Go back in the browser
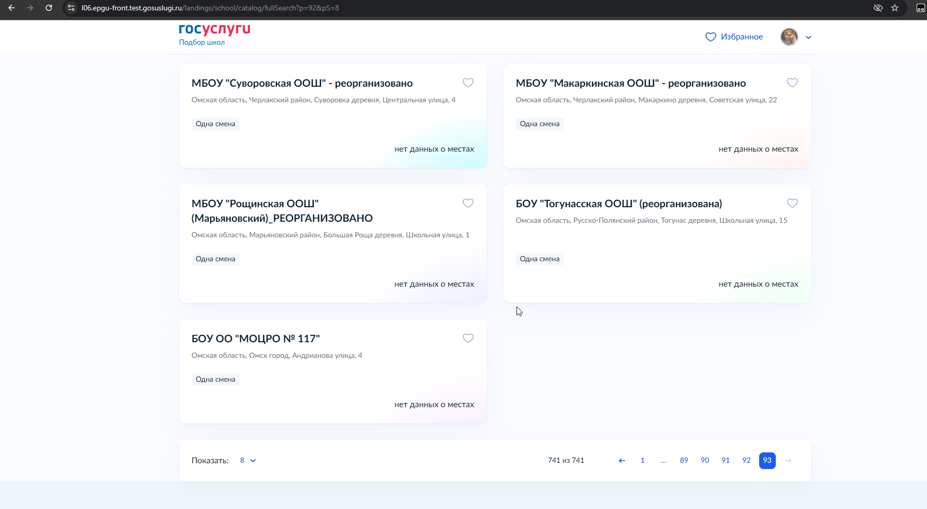 click(11, 8)
